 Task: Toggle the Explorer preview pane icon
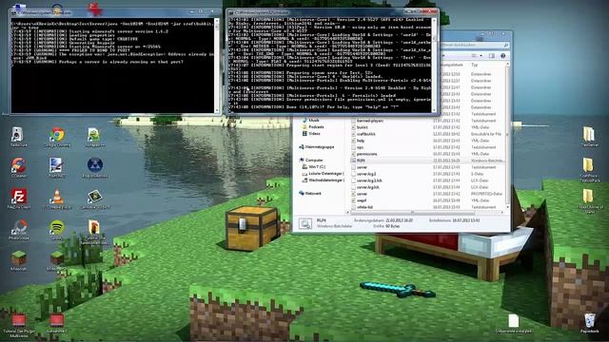tap(492, 56)
